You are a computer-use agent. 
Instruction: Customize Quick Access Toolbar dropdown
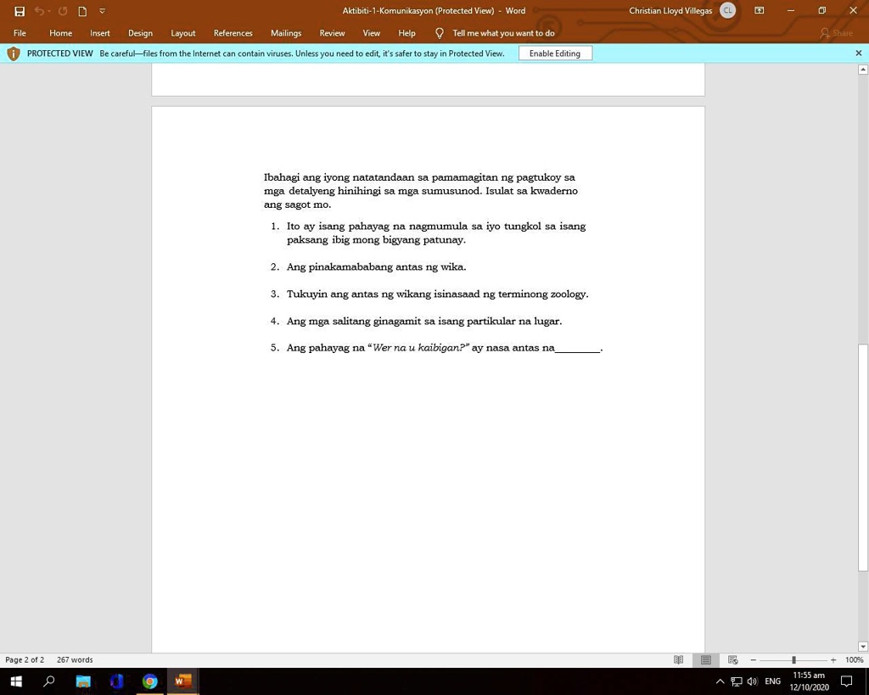(x=103, y=11)
